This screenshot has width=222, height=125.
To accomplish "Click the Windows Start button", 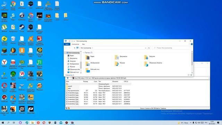I will (x=2, y=123).
